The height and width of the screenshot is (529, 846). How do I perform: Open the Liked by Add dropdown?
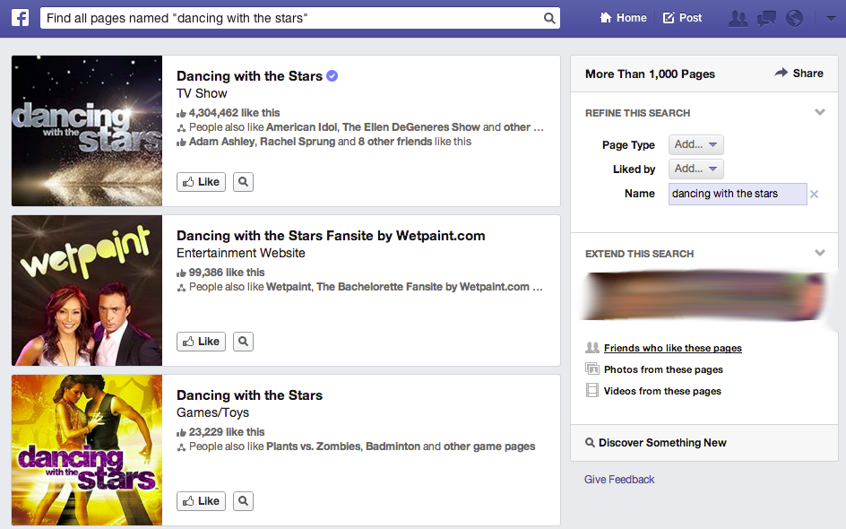(696, 169)
